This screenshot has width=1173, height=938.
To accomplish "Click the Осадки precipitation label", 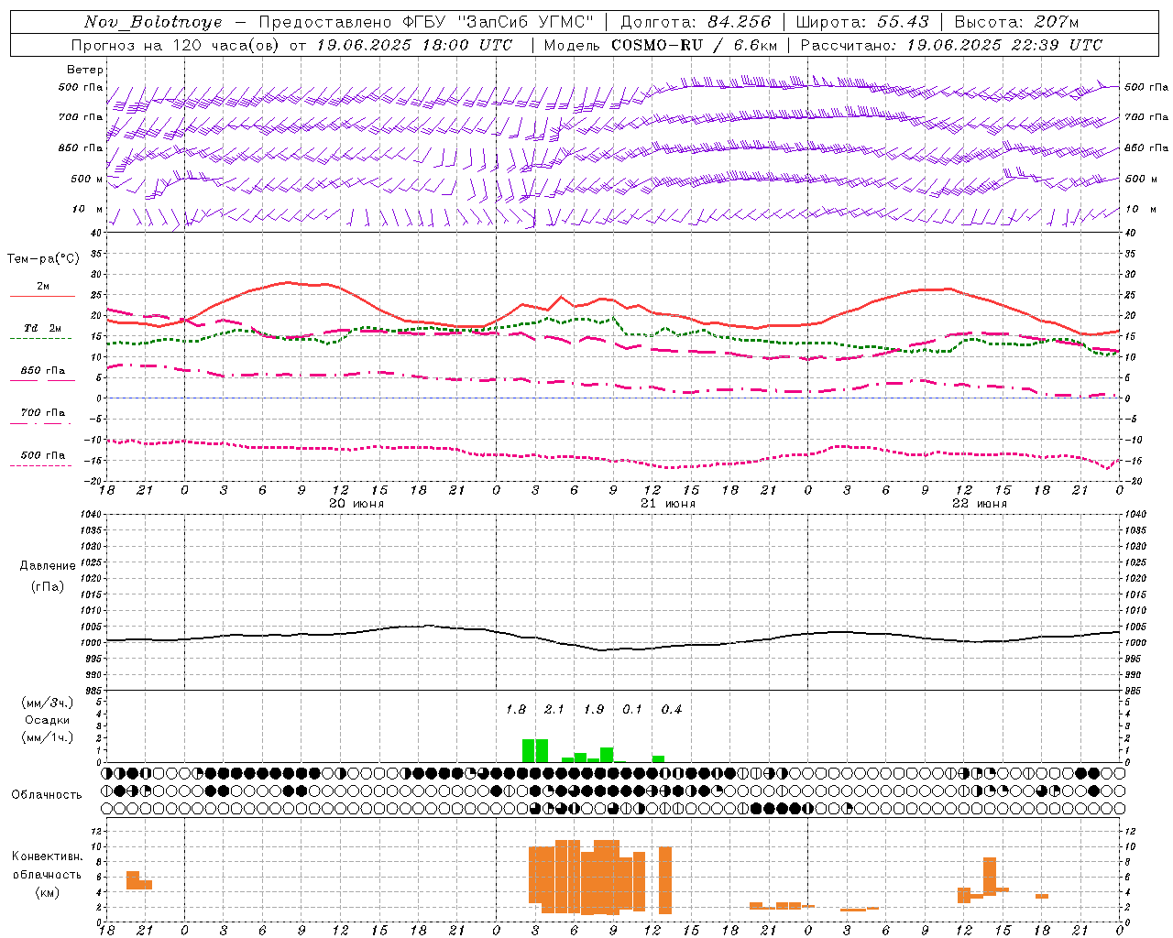I will coord(47,720).
